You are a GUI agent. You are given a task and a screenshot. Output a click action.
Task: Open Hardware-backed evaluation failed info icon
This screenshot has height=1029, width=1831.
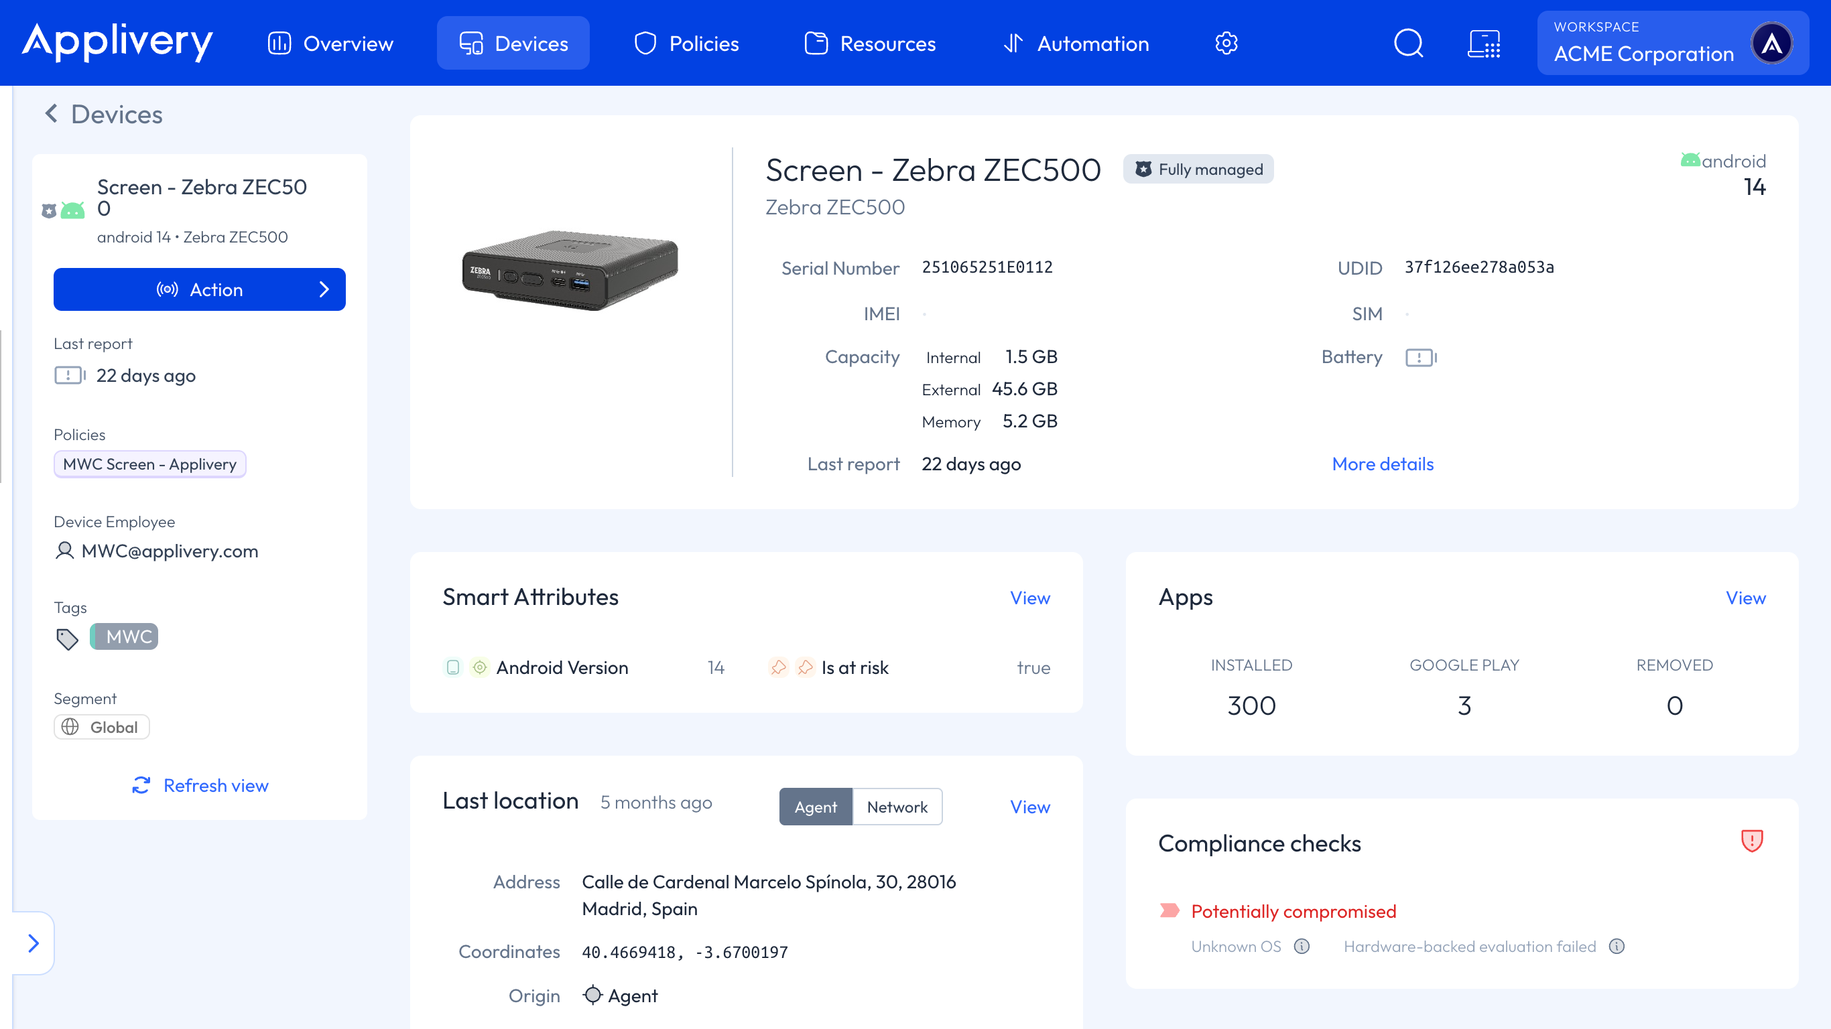tap(1617, 946)
